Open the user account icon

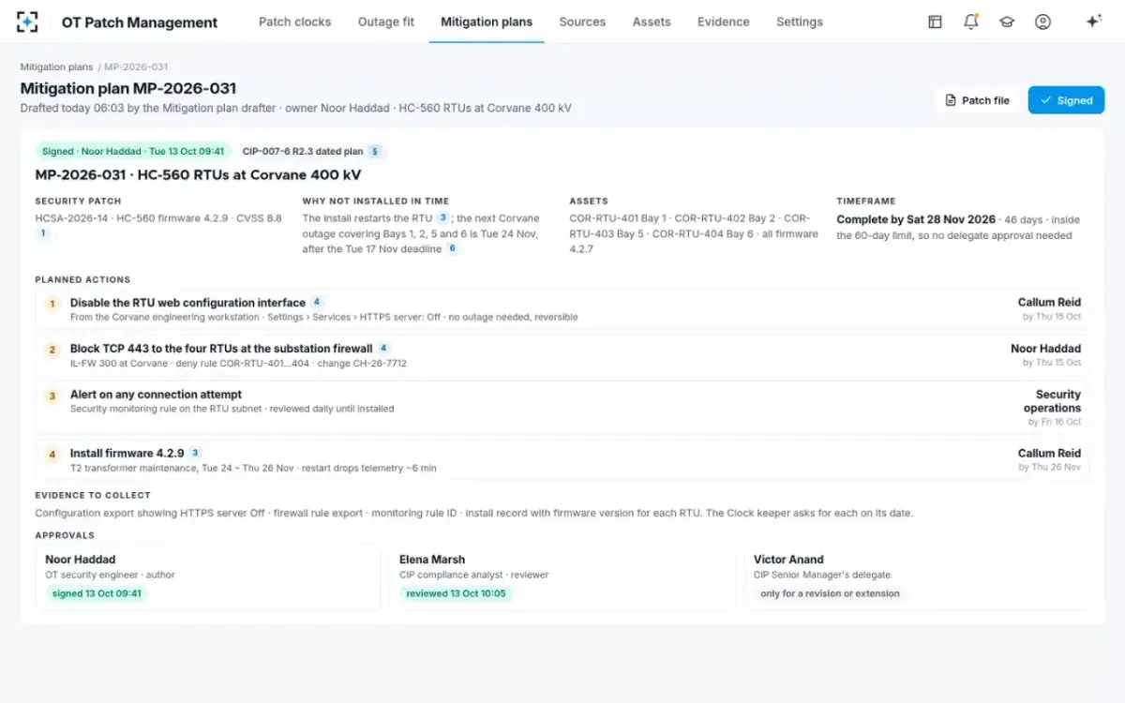tap(1042, 22)
